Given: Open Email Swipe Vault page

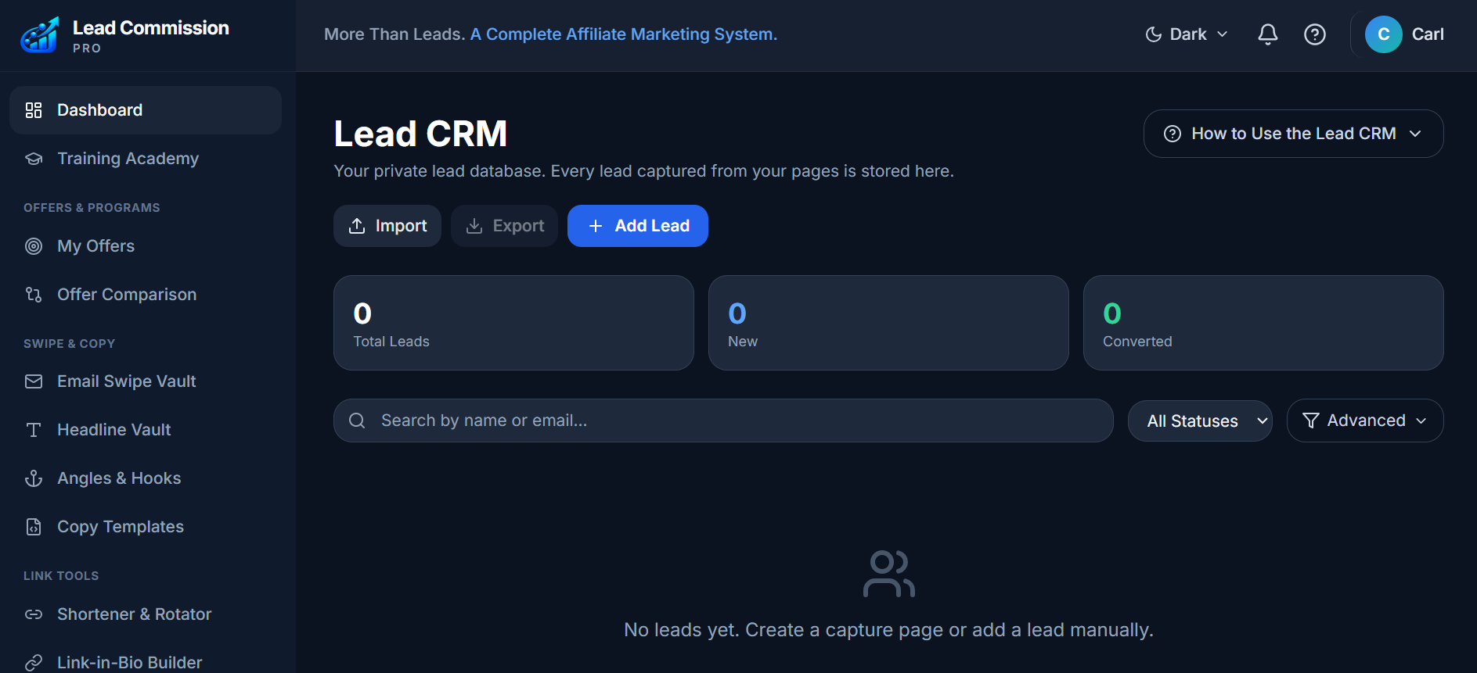Looking at the screenshot, I should point(146,381).
